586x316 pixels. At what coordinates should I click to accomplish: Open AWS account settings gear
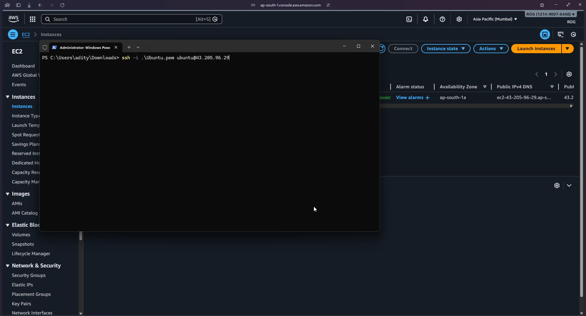pos(459,19)
